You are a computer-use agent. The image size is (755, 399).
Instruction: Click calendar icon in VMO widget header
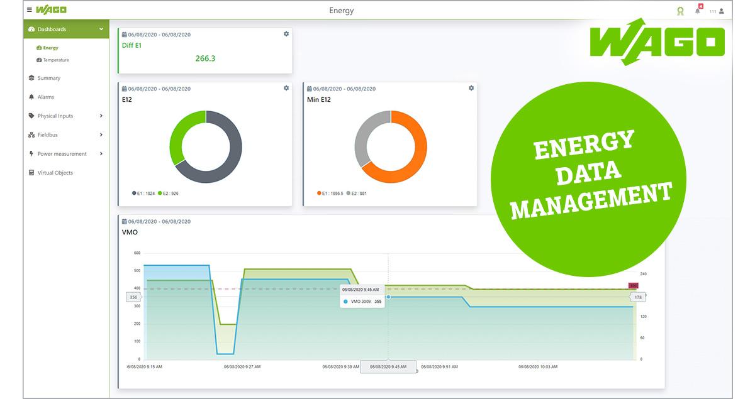tap(124, 221)
